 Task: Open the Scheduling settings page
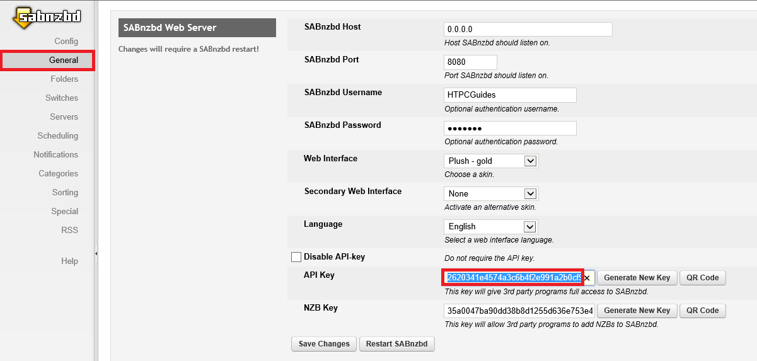57,136
